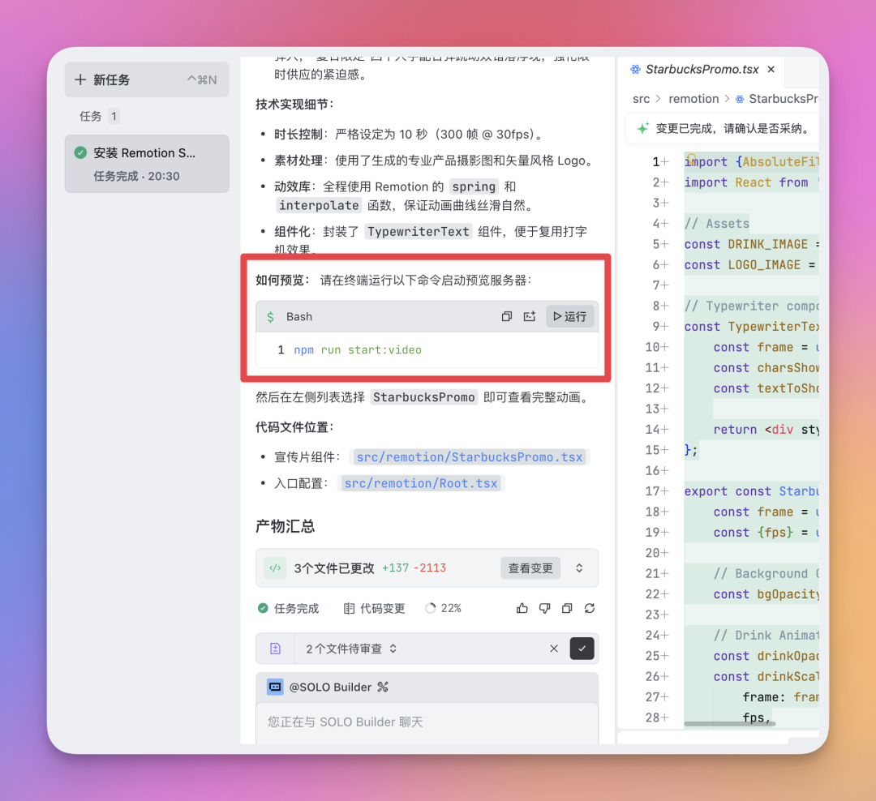The height and width of the screenshot is (801, 876).
Task: Click the interpolate inline code
Action: click(x=319, y=205)
